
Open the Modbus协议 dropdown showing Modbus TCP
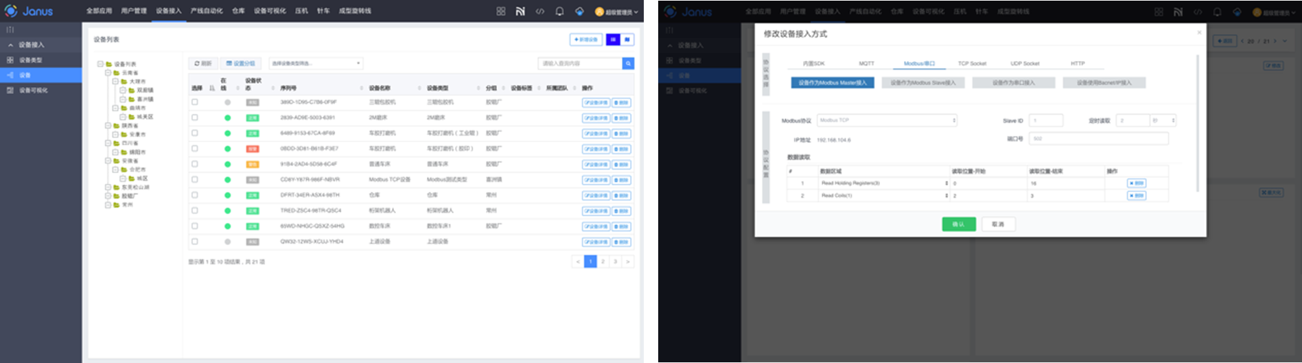[886, 120]
